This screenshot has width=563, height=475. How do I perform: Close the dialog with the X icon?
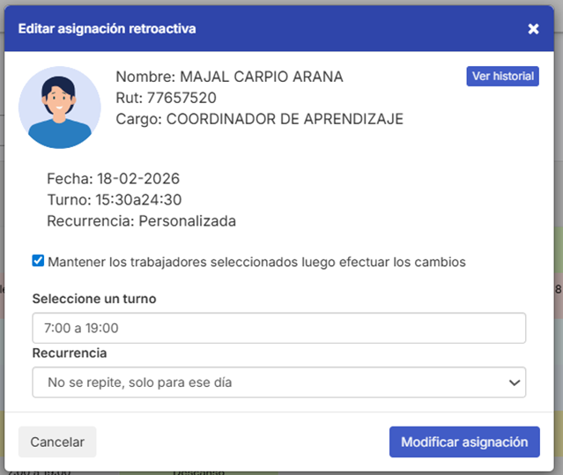[x=533, y=29]
